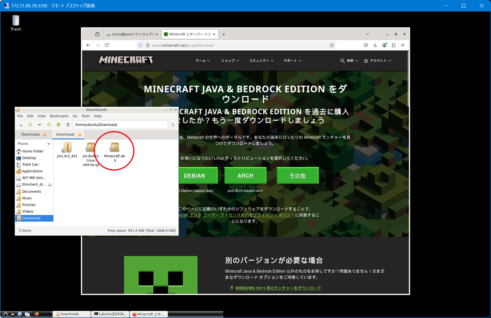Open the Bookmarks menu in file manager
Viewport: 491px width, 318px height.
pos(59,116)
